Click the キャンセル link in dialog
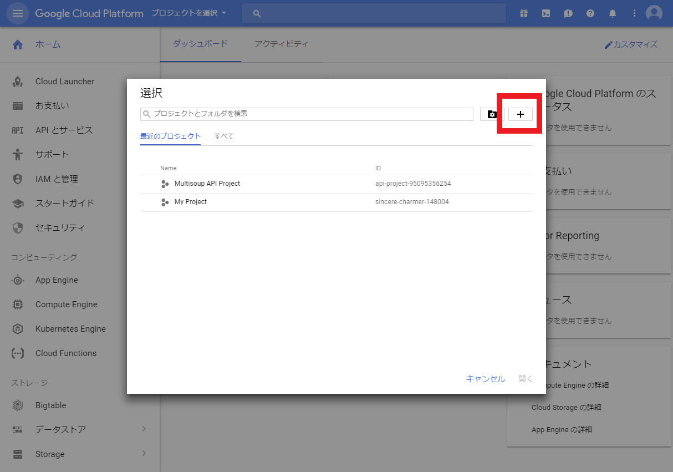Image resolution: width=673 pixels, height=472 pixels. (485, 378)
